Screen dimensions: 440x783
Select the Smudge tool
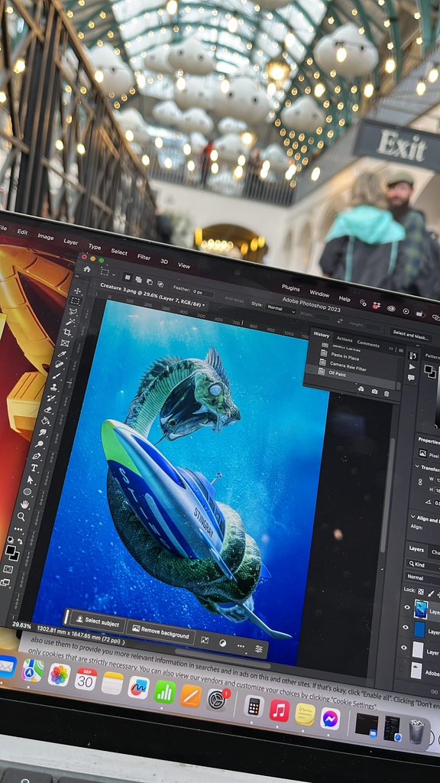[43, 432]
